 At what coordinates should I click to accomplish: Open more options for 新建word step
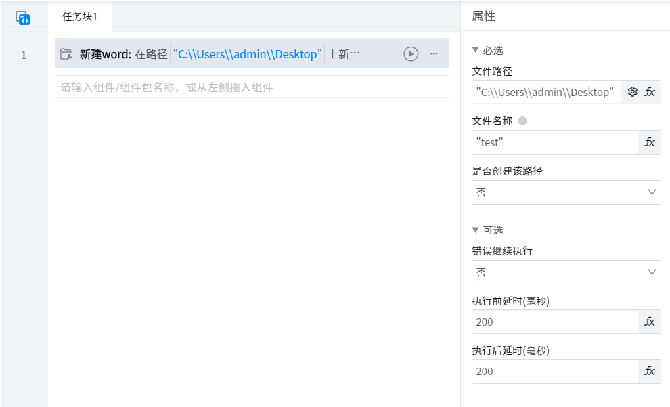coord(434,54)
